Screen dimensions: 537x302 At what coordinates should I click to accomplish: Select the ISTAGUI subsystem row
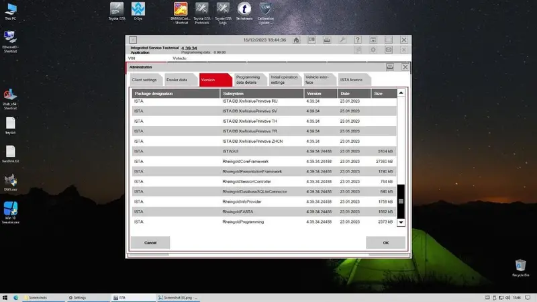coord(264,152)
